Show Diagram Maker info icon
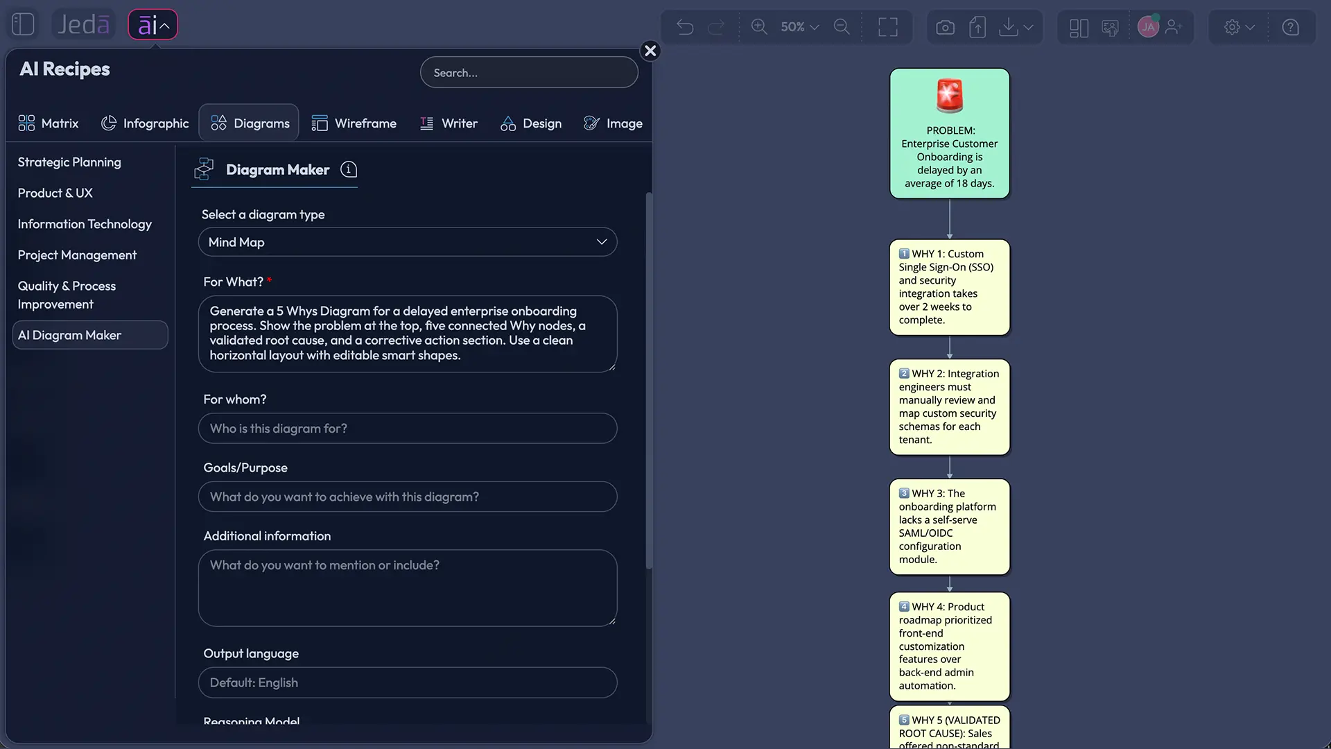 (x=349, y=169)
